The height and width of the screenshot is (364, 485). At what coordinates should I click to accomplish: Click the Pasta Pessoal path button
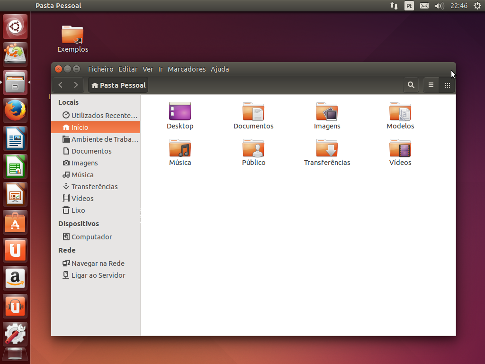[118, 85]
